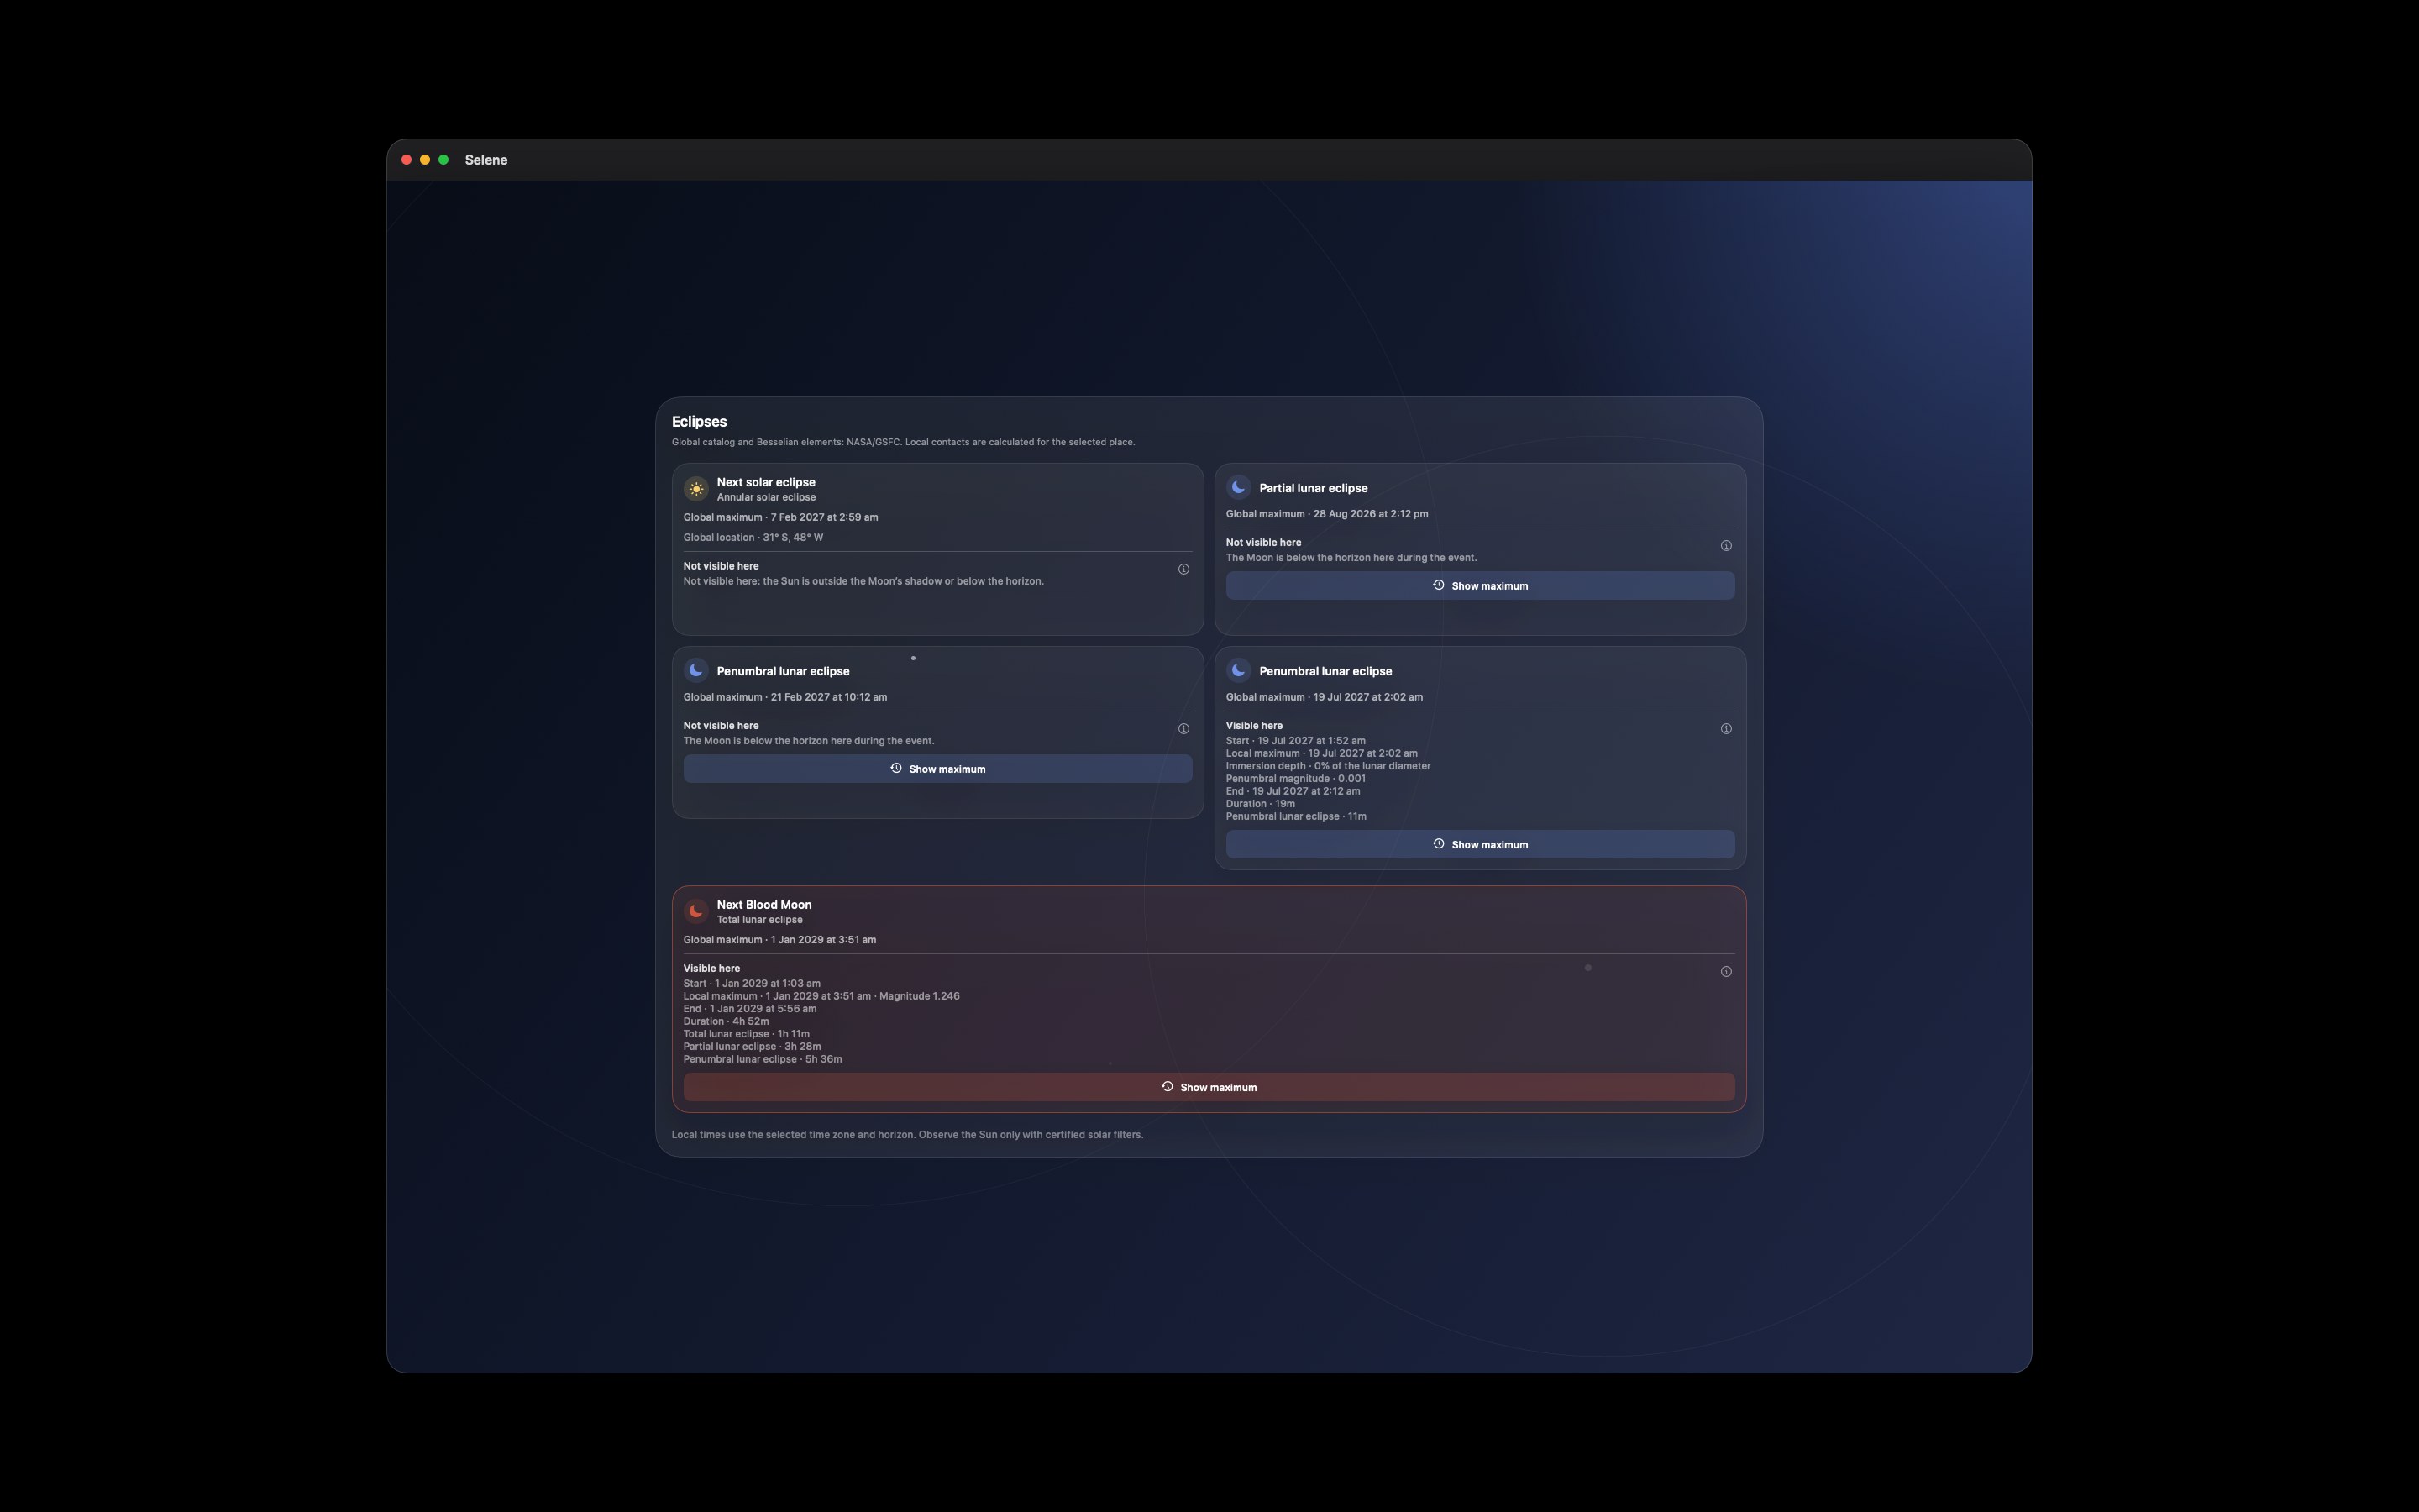Open info icon on 19 Jul 2027 penumbral card
The width and height of the screenshot is (2419, 1512).
tap(1726, 729)
